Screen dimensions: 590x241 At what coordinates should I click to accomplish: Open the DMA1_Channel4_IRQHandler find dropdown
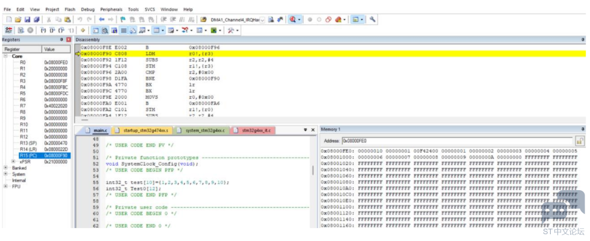[x=262, y=20]
